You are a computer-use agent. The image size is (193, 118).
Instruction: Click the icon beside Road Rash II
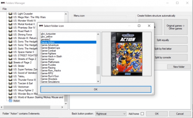click(x=10, y=31)
